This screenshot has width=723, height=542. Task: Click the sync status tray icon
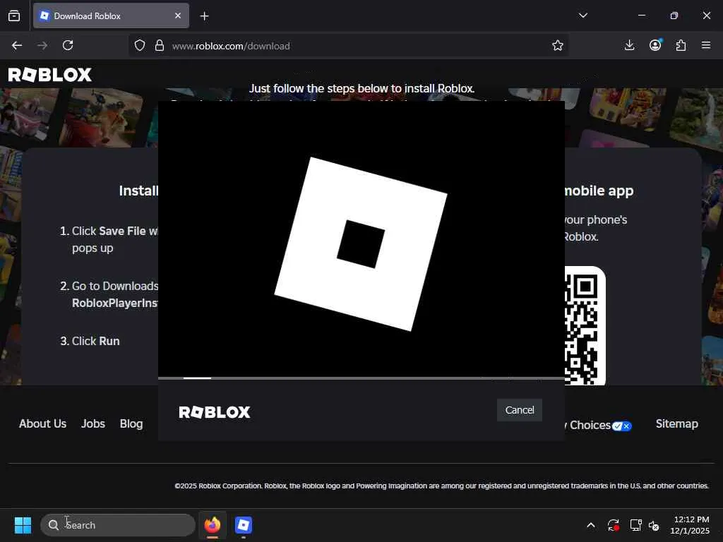[614, 525]
